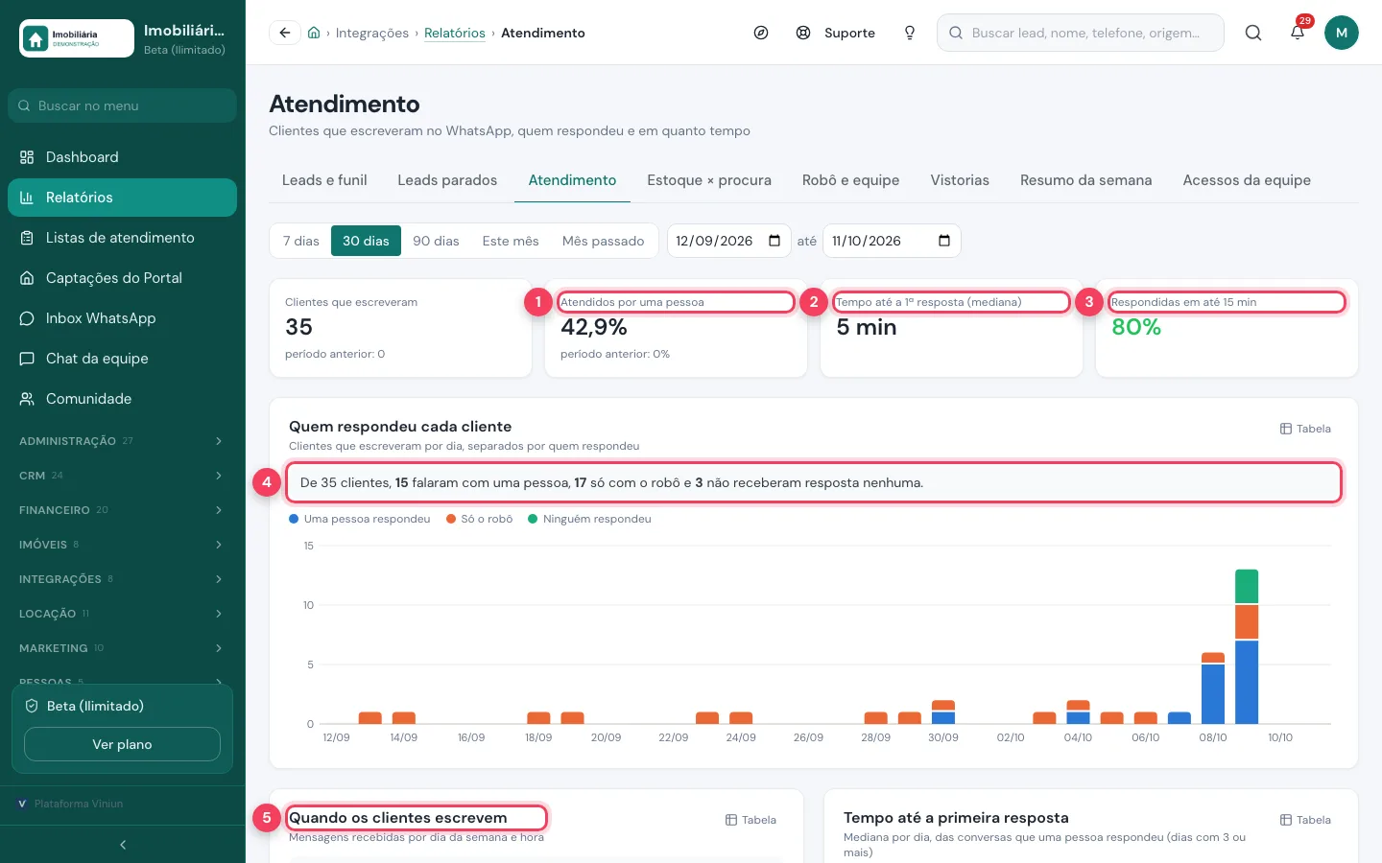Toggle the blue Uma pessoa respondeu legend

(x=360, y=519)
